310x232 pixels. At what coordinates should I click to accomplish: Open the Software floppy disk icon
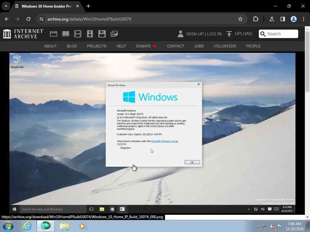[102, 34]
